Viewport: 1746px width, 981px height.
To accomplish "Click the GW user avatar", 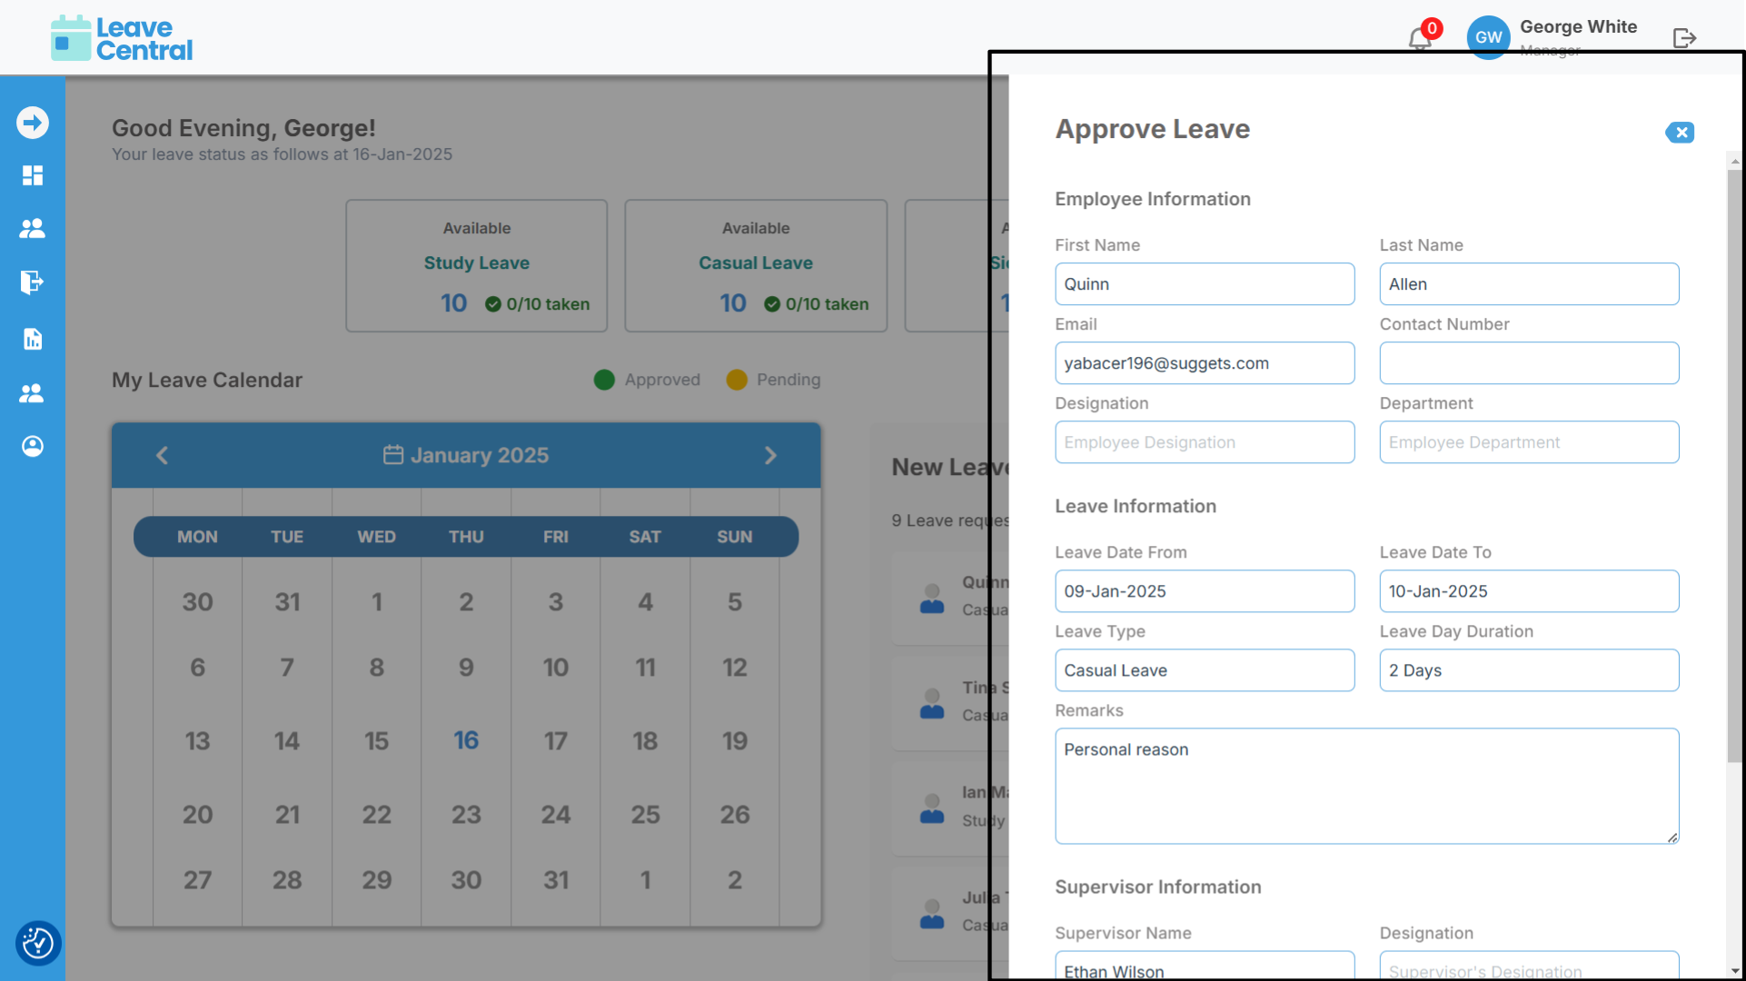I will click(x=1488, y=37).
